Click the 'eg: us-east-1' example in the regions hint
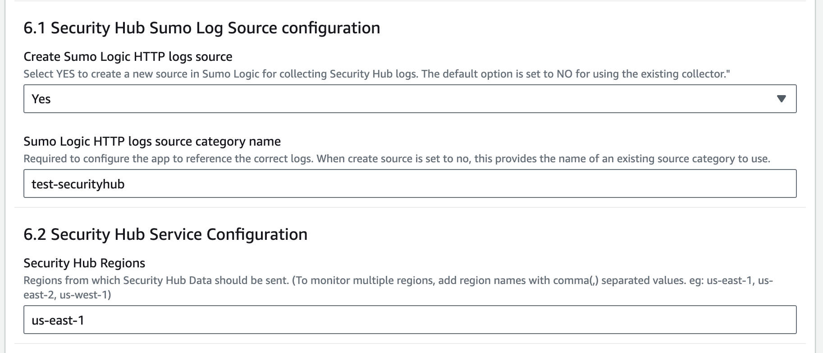The height and width of the screenshot is (353, 823). pos(720,280)
